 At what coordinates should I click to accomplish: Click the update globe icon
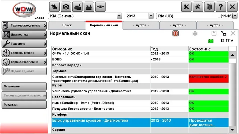(198, 7)
